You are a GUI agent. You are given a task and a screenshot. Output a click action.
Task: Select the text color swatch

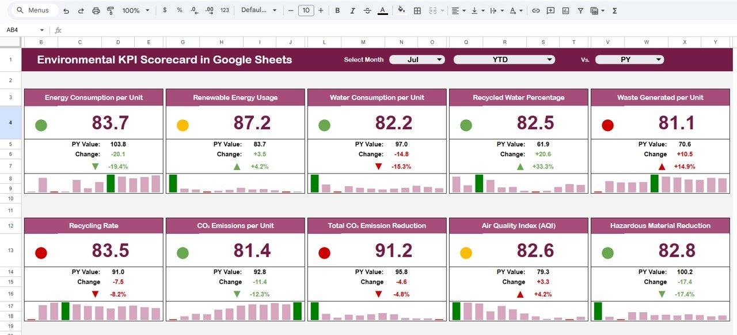(383, 10)
